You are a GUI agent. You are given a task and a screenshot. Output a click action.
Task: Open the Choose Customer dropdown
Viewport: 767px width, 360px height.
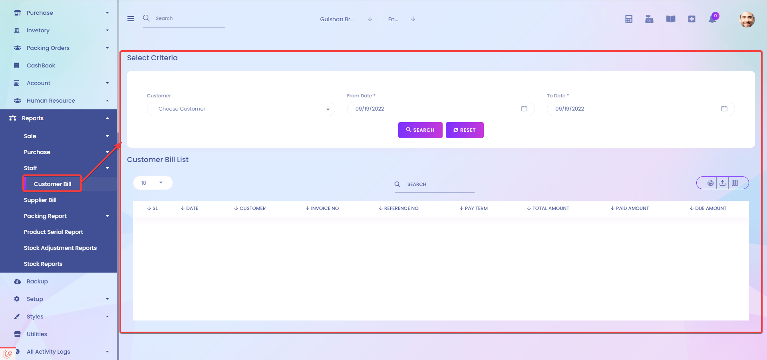point(241,109)
